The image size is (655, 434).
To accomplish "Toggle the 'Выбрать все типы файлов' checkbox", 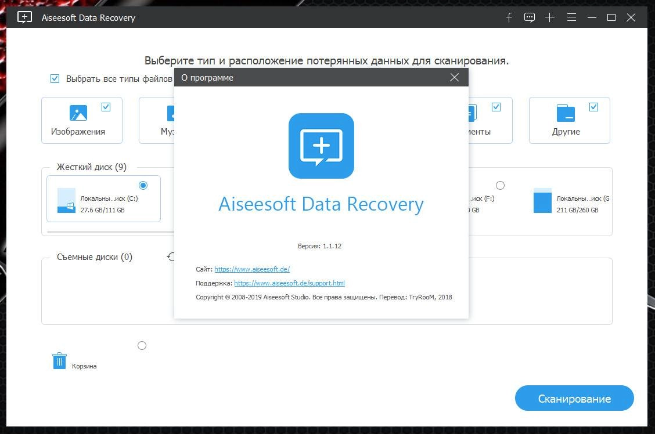I will point(55,78).
